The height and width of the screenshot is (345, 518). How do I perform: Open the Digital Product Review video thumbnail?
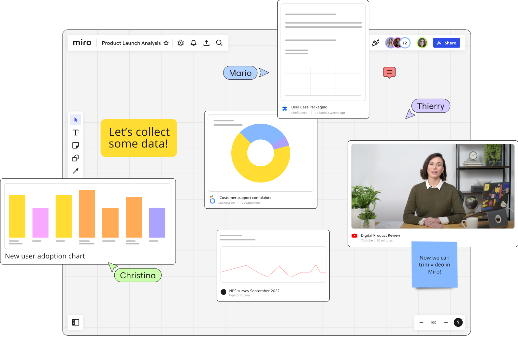coord(433,186)
